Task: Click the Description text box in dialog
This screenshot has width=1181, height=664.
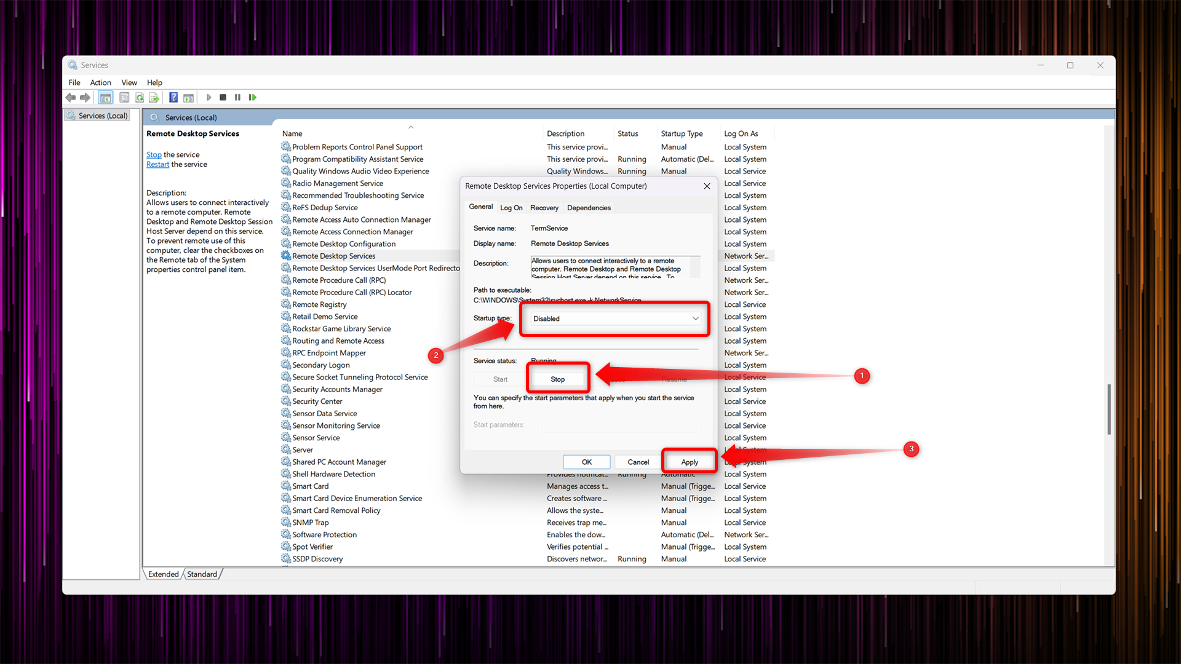Action: point(615,267)
